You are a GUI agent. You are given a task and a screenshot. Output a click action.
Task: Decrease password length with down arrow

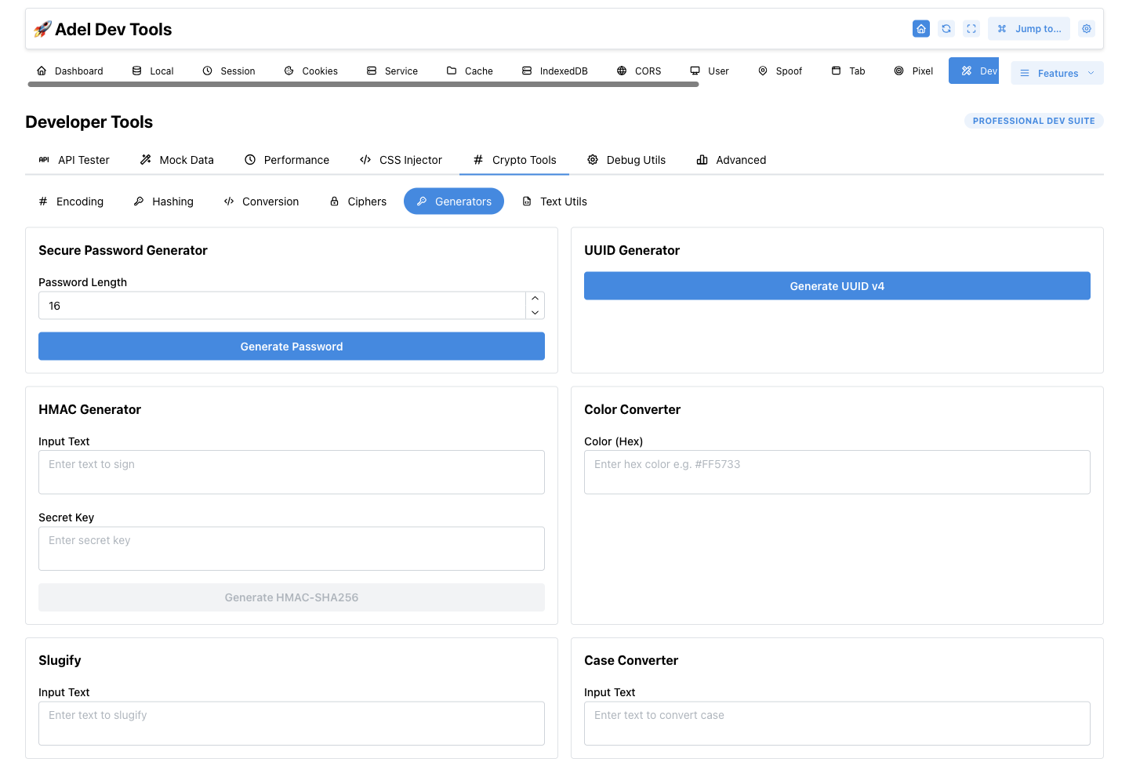click(535, 312)
